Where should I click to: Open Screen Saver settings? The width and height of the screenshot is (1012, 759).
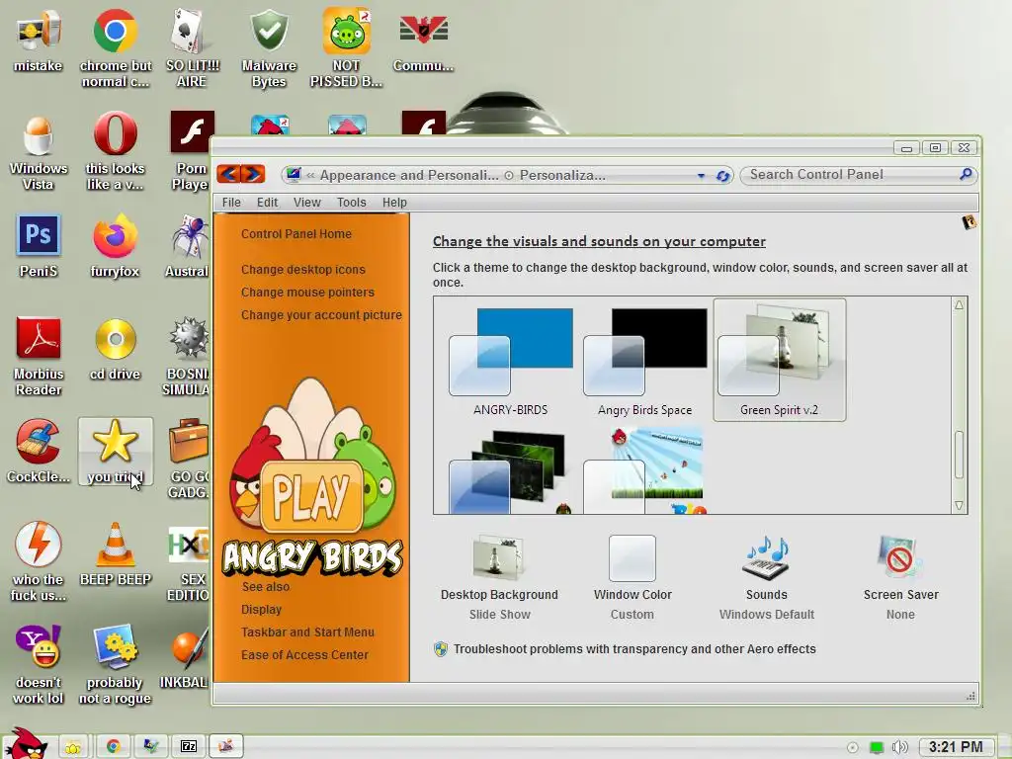[901, 578]
